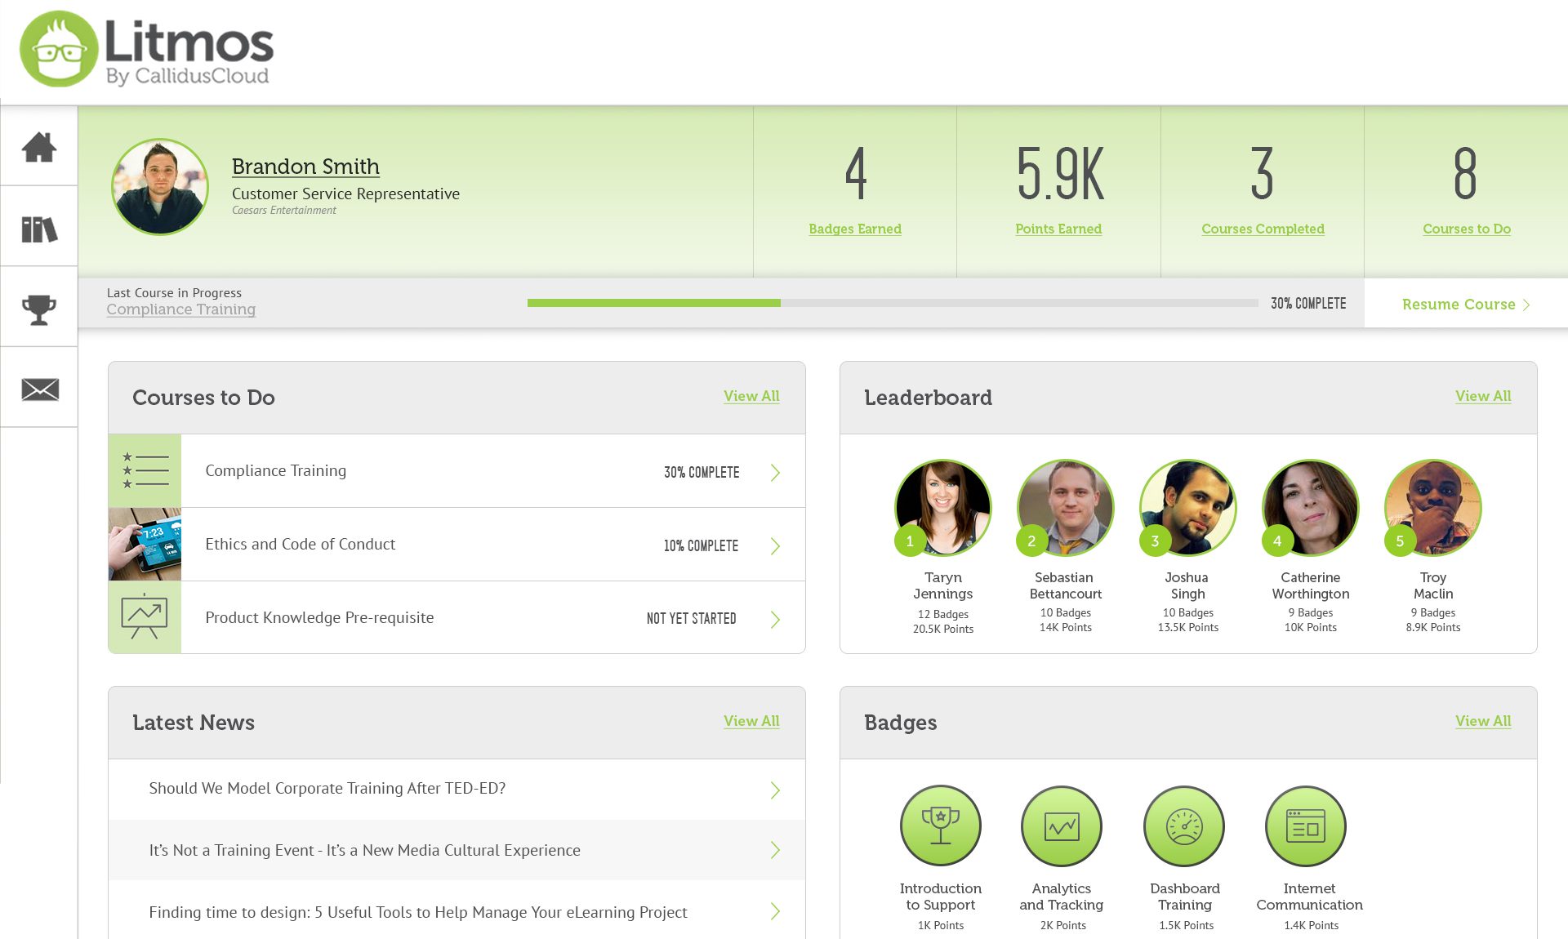
Task: Click the 30% complete course progress bar
Action: [890, 303]
